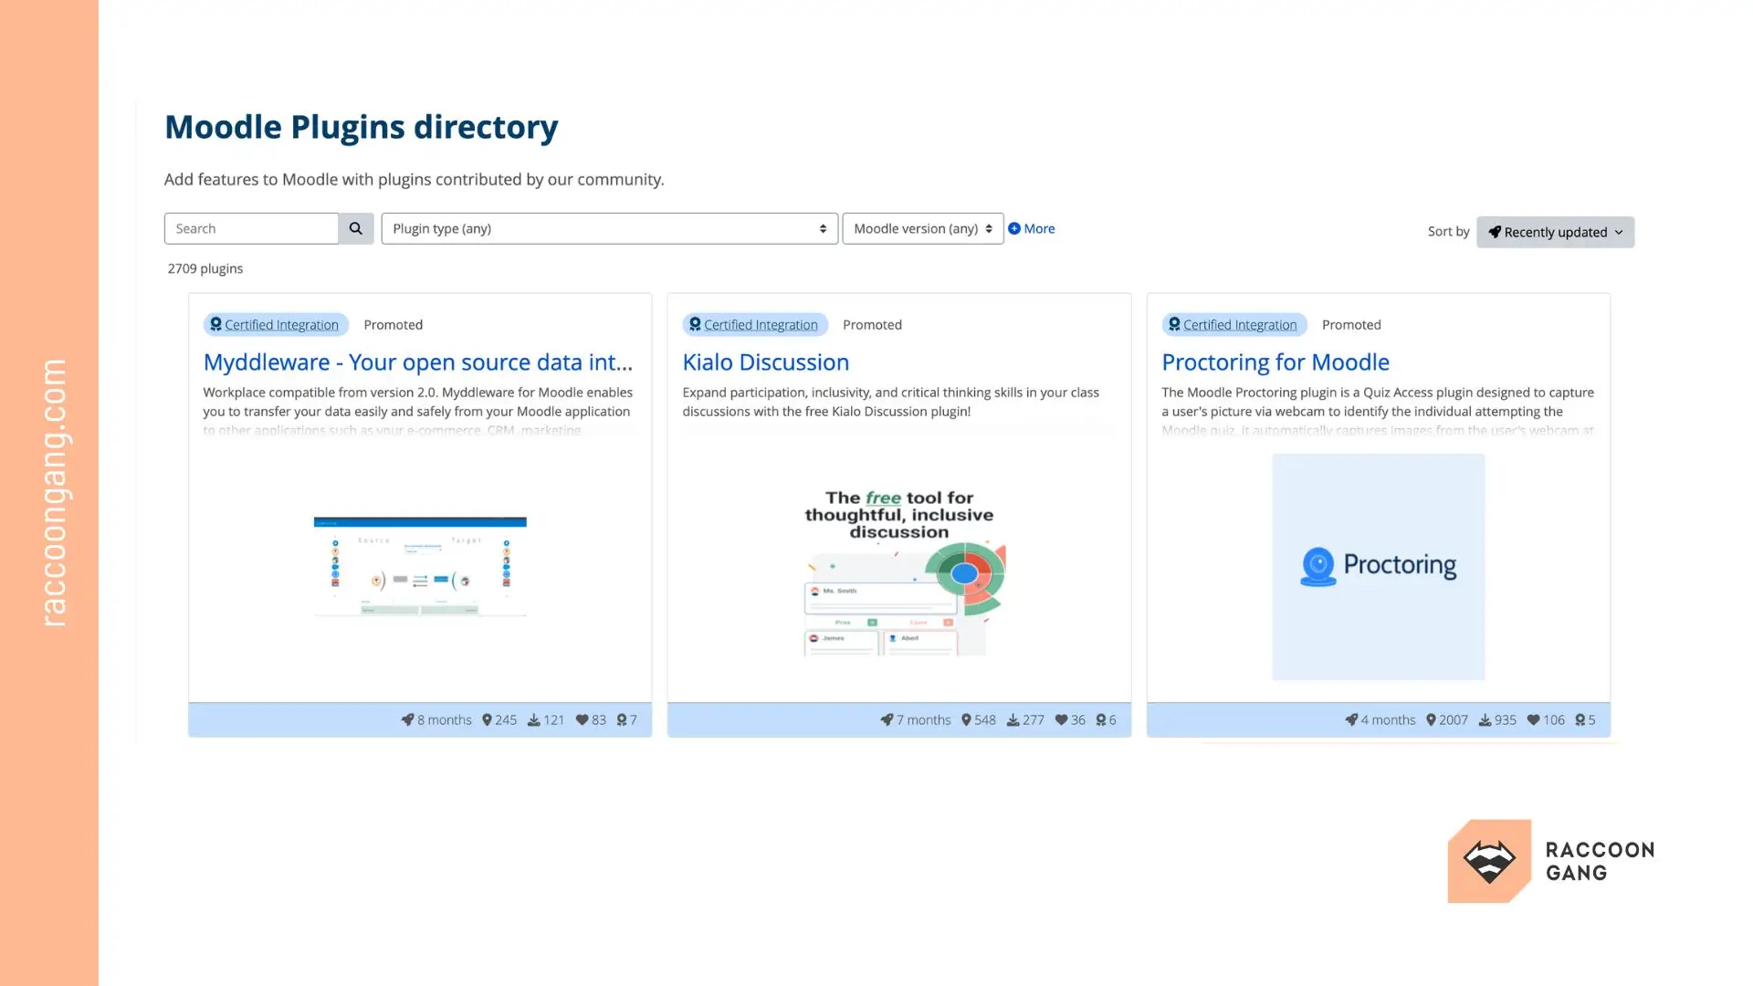
Task: Click the plus icon next to More
Action: [1013, 228]
